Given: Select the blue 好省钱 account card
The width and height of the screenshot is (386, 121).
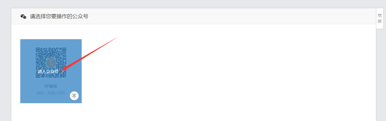Looking at the screenshot, I should (51, 71).
